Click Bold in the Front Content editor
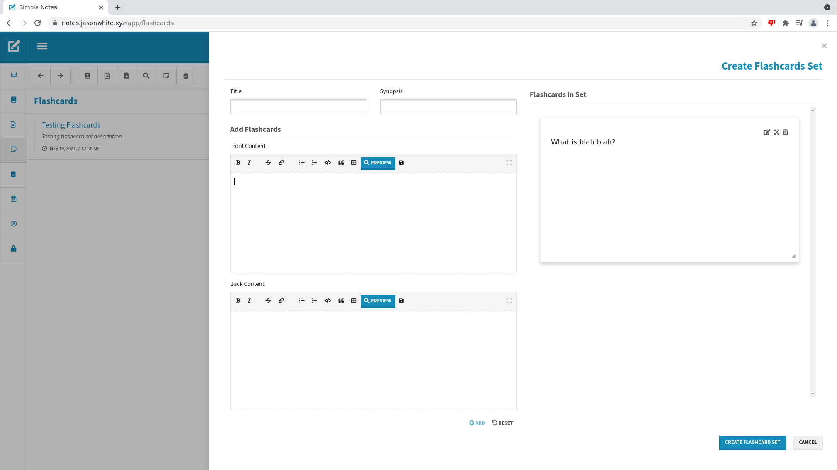Viewport: 837px width, 470px height. point(238,163)
